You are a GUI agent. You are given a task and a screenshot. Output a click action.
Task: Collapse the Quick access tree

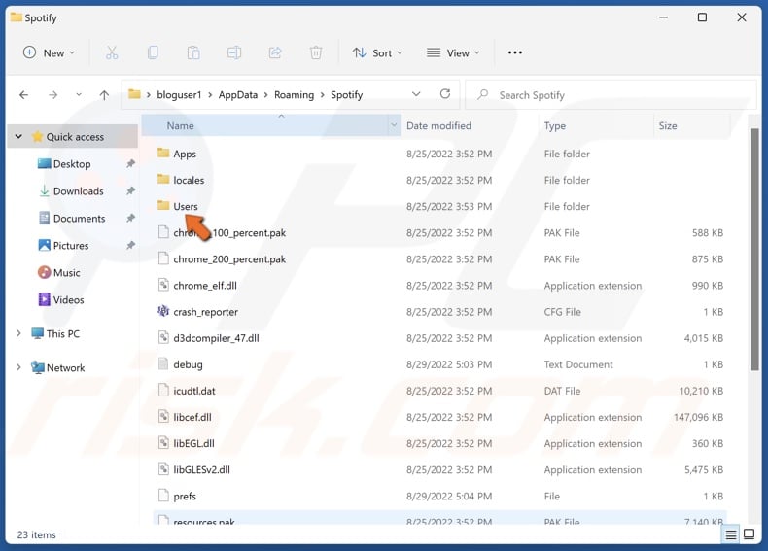point(18,137)
